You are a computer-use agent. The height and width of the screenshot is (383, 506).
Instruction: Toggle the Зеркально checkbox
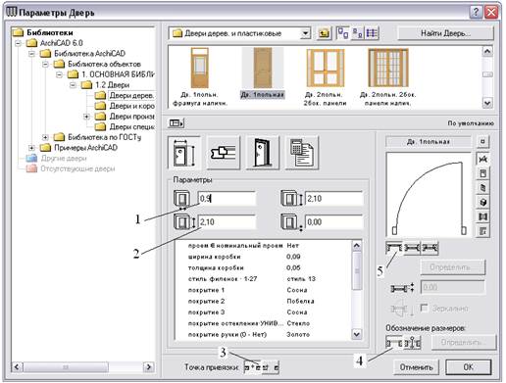point(424,308)
